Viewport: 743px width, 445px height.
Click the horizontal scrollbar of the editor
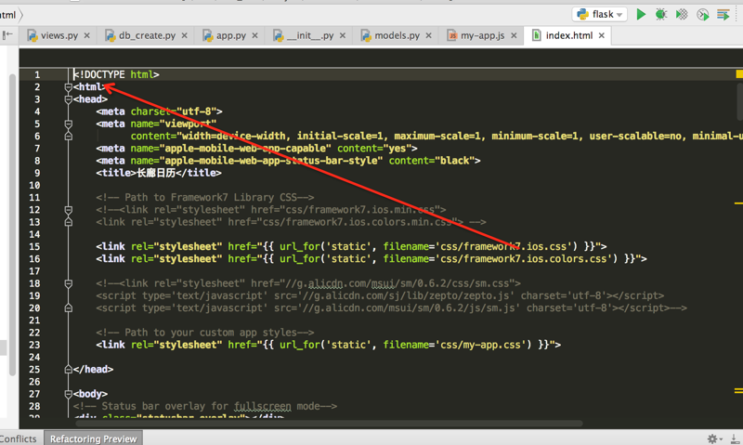pyautogui.click(x=329, y=424)
